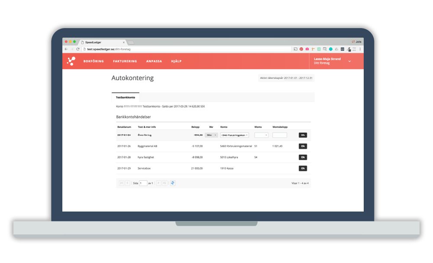Screen dimensions: 433x263
Task: Open the Bokföring menu
Action: click(94, 61)
